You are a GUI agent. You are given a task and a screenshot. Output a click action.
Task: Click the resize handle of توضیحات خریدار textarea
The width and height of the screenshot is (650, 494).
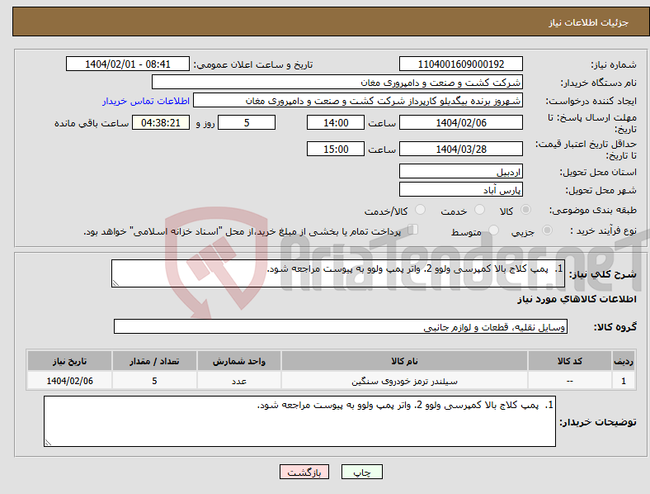(48, 443)
